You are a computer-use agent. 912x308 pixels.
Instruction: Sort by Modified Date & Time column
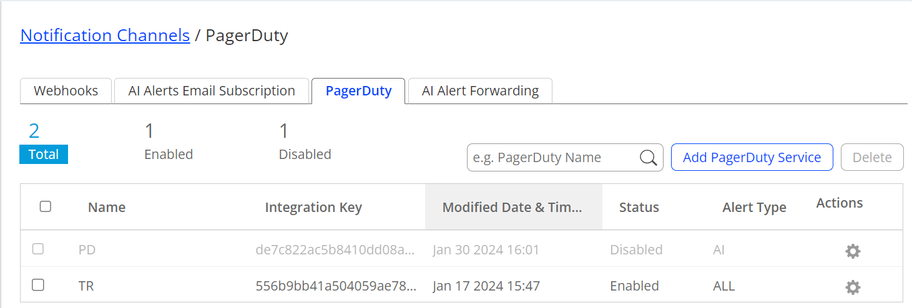coord(512,208)
